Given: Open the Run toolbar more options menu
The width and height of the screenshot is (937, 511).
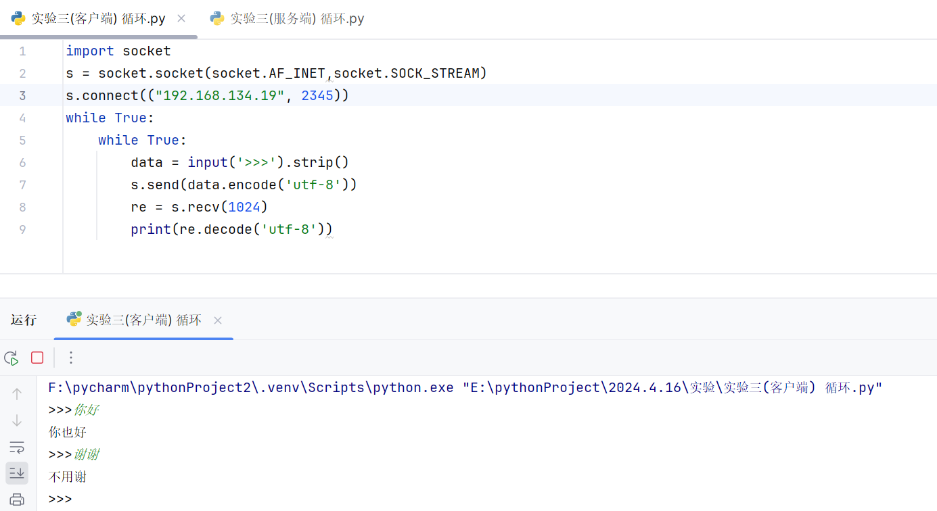Looking at the screenshot, I should (71, 358).
